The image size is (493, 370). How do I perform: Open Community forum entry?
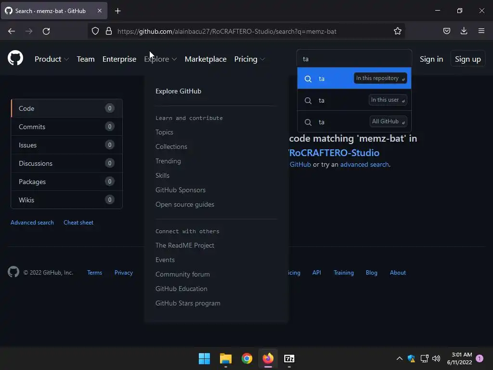182,274
